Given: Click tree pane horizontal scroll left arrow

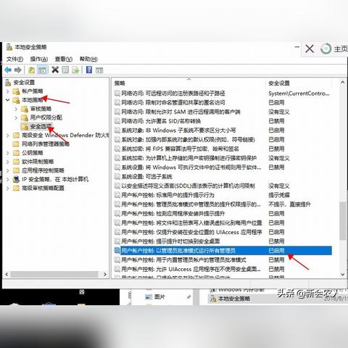Looking at the screenshot, I should 7,274.
